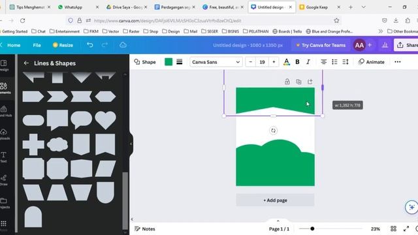Decrease font size with minus
Screen dimensions: 418x235
coord(250,62)
